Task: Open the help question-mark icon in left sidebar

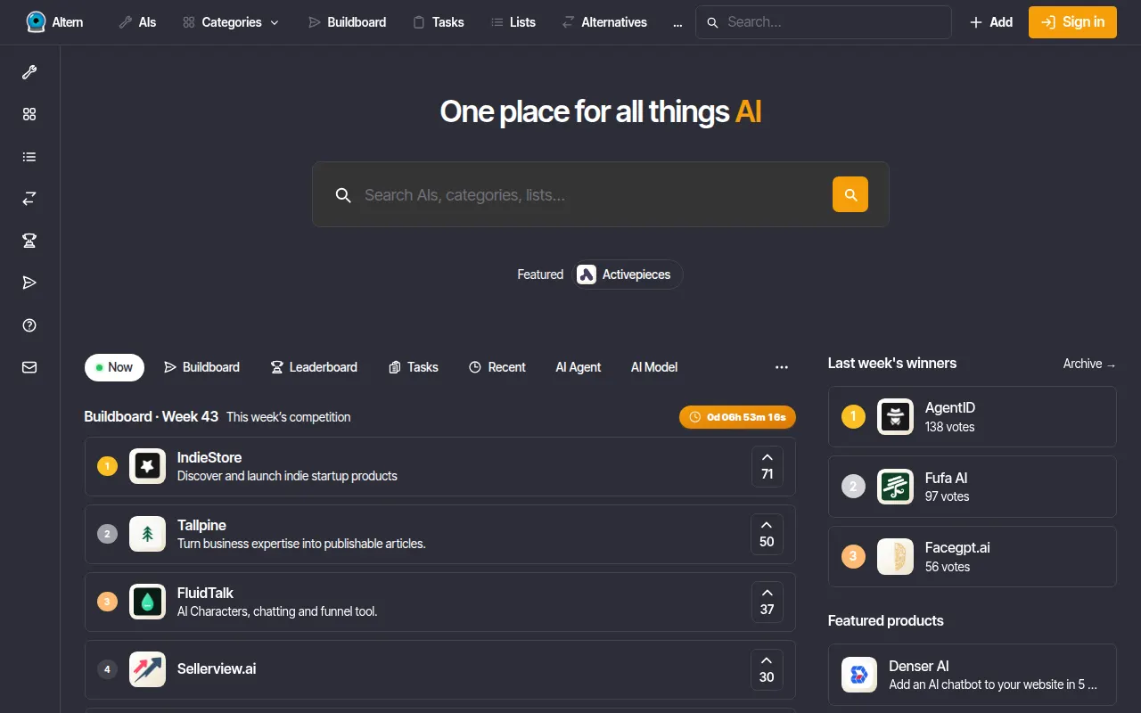Action: (29, 325)
